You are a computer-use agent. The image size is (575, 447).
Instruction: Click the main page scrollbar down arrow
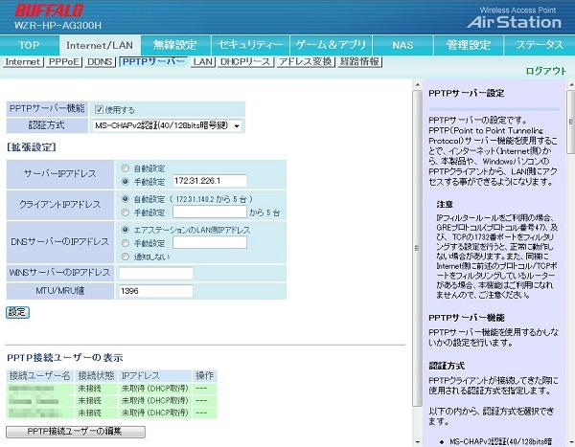[417, 442]
